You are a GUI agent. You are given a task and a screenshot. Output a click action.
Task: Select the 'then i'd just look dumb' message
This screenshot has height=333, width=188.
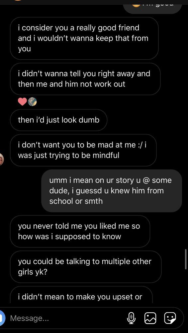coord(58,120)
